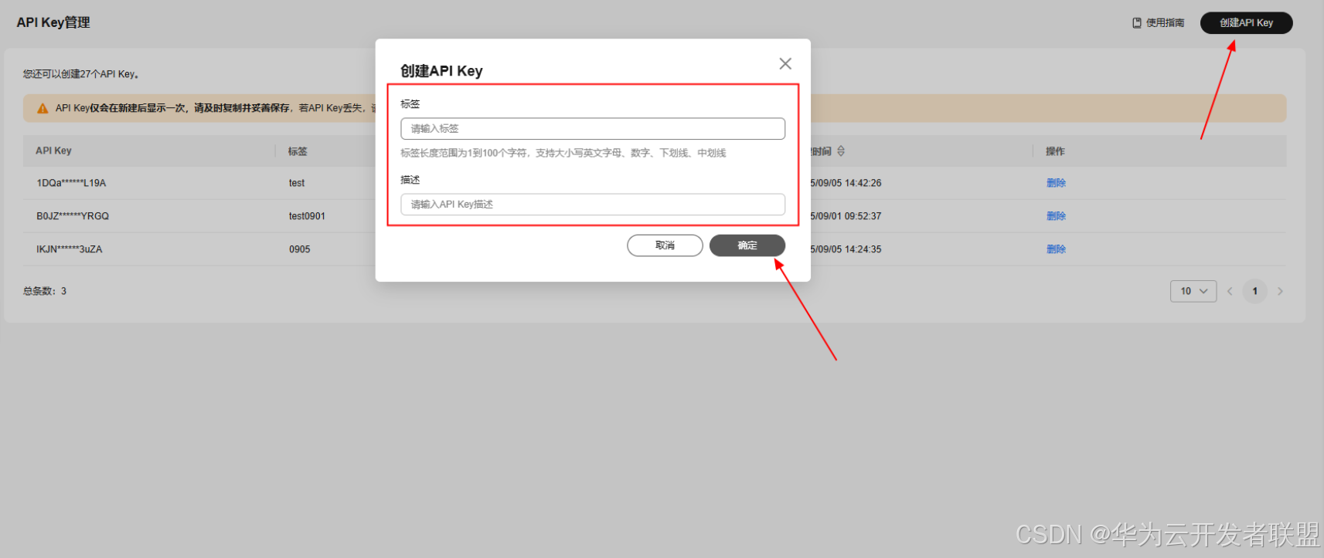Click the 1DQa******L19A key cell

(x=71, y=184)
